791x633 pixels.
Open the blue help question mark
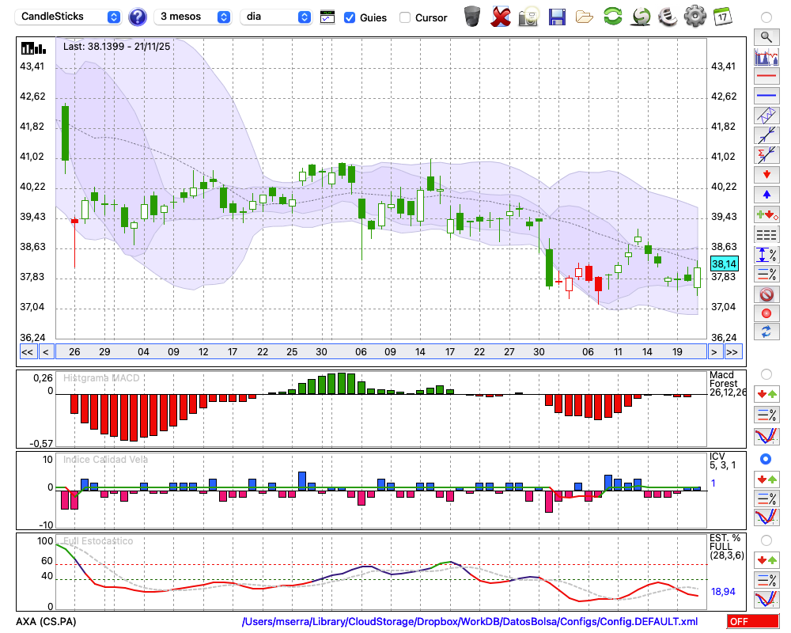pyautogui.click(x=138, y=17)
